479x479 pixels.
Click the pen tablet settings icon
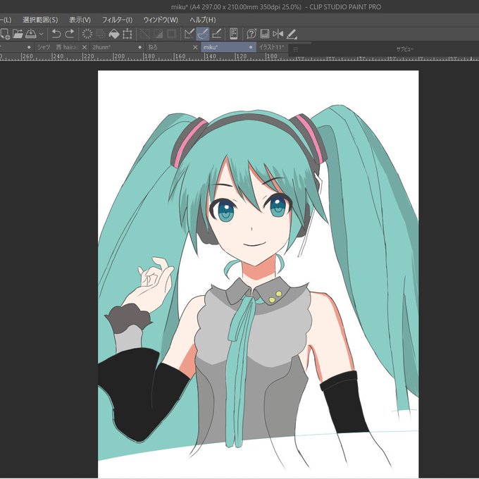(292, 34)
